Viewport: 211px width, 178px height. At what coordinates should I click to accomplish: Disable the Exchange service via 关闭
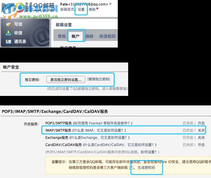point(201,138)
